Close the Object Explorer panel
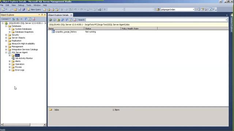The width and height of the screenshot is (234, 131). point(45,15)
